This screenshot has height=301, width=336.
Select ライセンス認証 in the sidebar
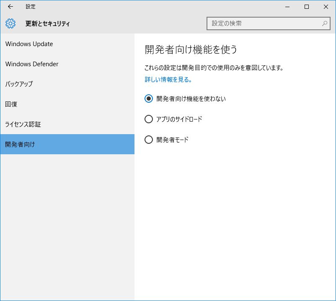coord(23,124)
